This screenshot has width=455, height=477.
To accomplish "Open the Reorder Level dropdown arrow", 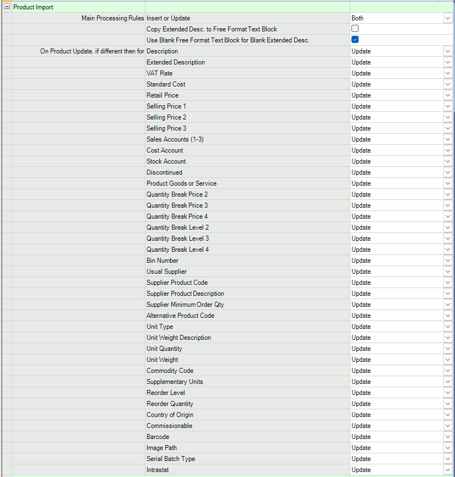I will pos(447,393).
